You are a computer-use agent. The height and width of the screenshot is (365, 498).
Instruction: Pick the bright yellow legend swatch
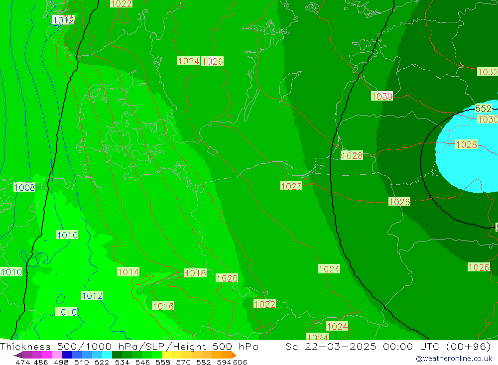point(167,355)
